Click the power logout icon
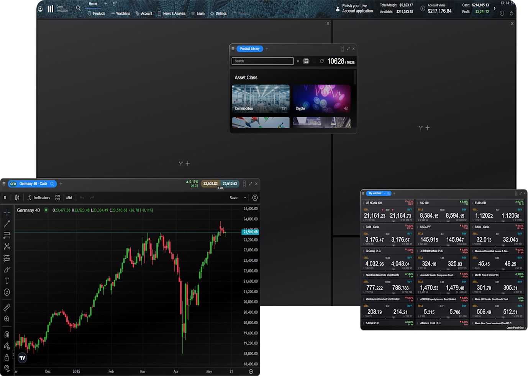 coord(512,13)
